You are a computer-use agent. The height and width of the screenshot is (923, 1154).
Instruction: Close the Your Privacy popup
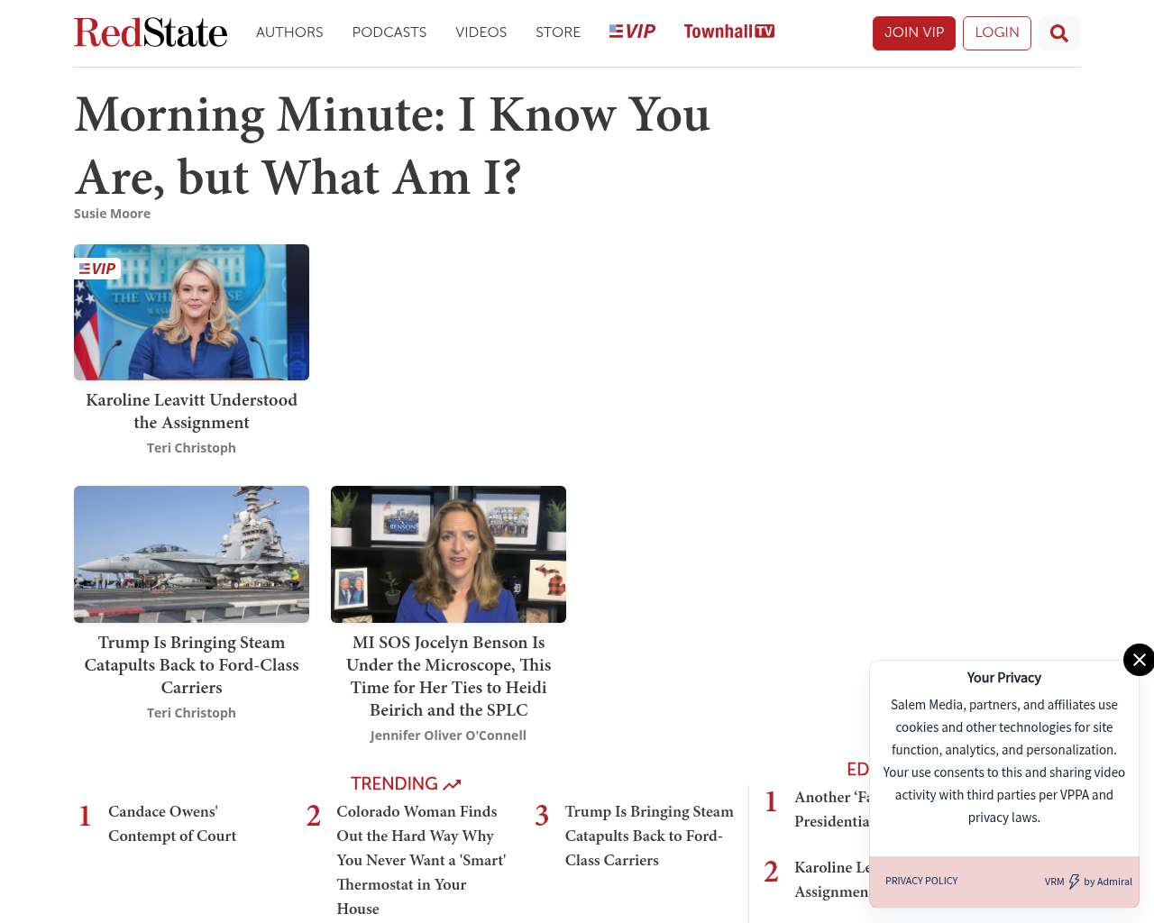1139,660
